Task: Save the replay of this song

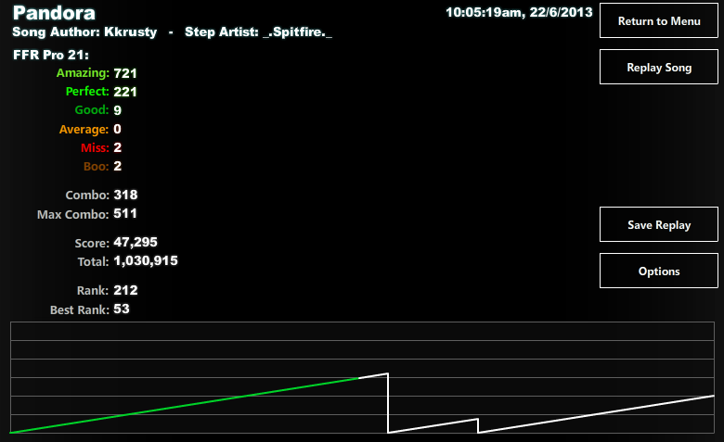Action: [658, 224]
